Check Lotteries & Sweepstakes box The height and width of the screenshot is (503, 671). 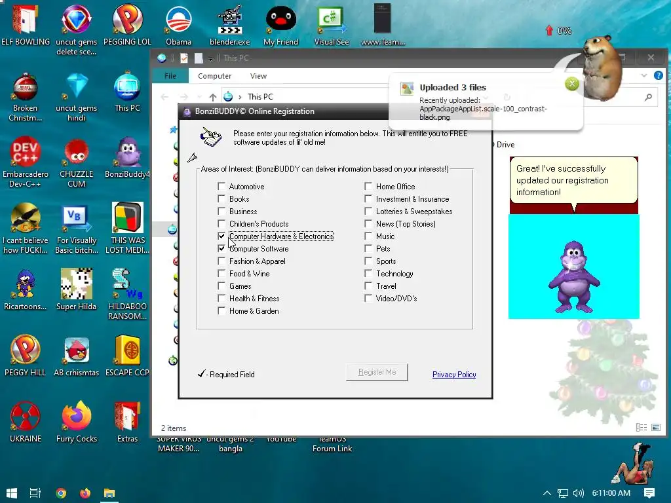pos(368,211)
